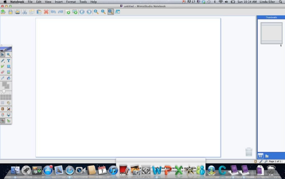Click the Page 1 of 1 indicator

(x=274, y=161)
